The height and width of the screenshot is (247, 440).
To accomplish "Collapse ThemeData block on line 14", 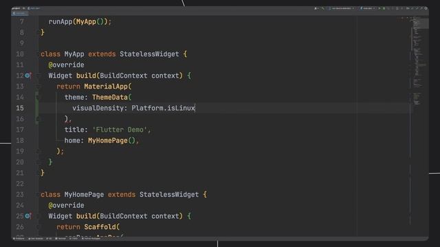I will click(x=38, y=97).
